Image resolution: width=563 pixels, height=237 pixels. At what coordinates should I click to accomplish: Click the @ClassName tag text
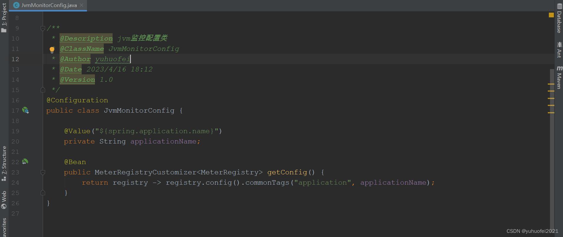click(x=82, y=49)
